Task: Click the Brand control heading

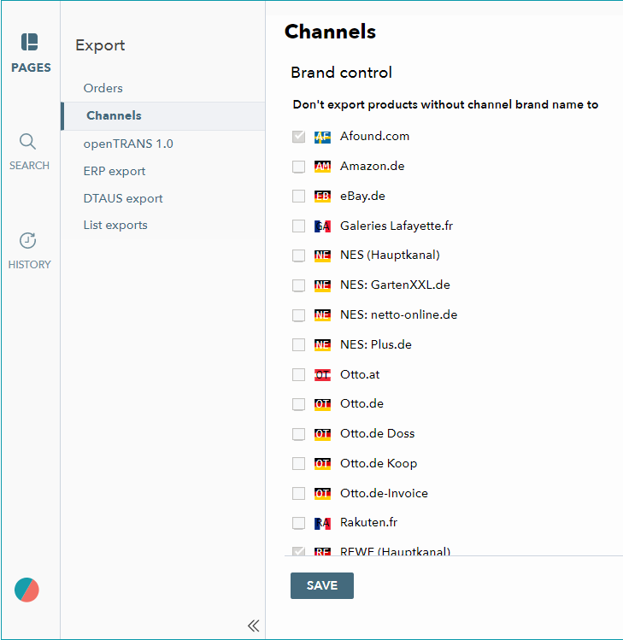Action: [341, 73]
